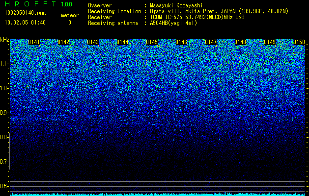309x196 pixels.
Task: Select the ICOM IC-575 receiver text
Action: click(197, 17)
